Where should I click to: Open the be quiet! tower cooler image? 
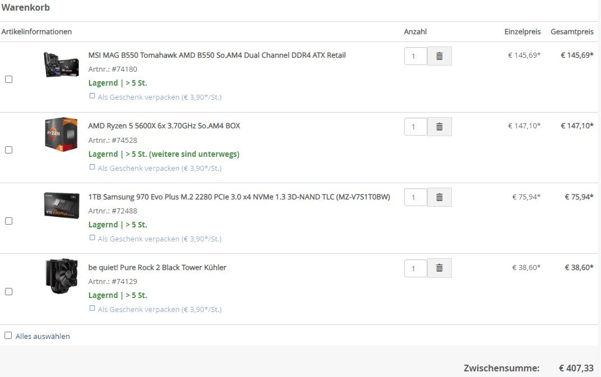[61, 276]
